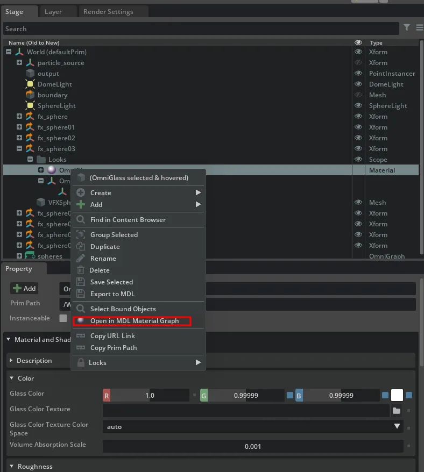The width and height of the screenshot is (424, 472).
Task: Click the spheres OmniGraph icon
Action: pos(30,255)
